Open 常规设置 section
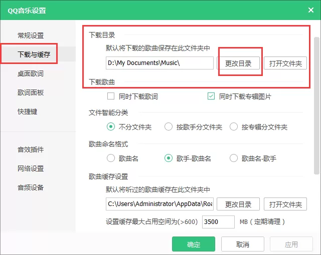 click(31, 35)
